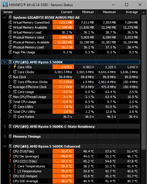Click the Maximum column header
The width and height of the screenshot is (147, 184).
click(107, 12)
